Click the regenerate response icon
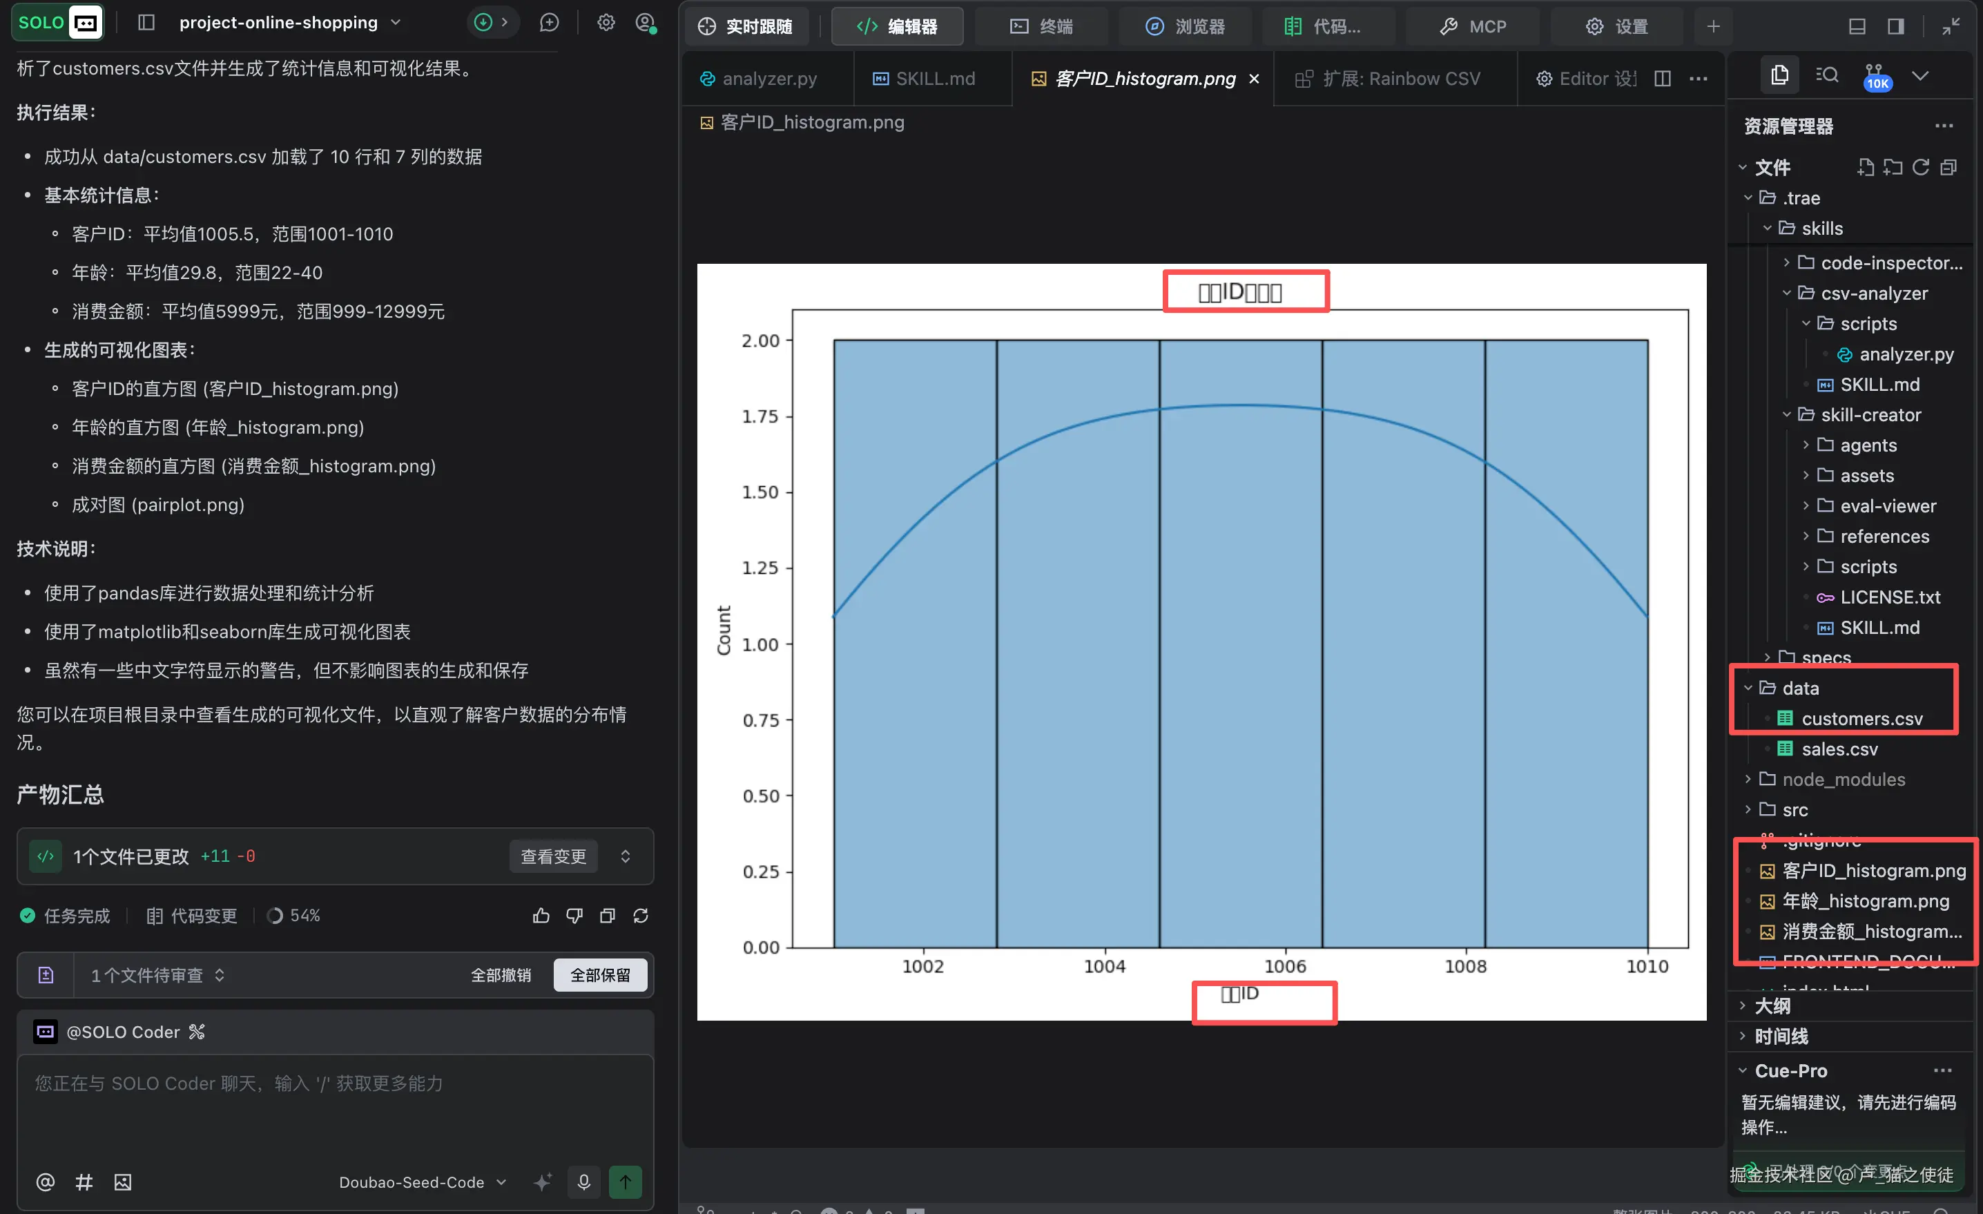 click(x=641, y=915)
